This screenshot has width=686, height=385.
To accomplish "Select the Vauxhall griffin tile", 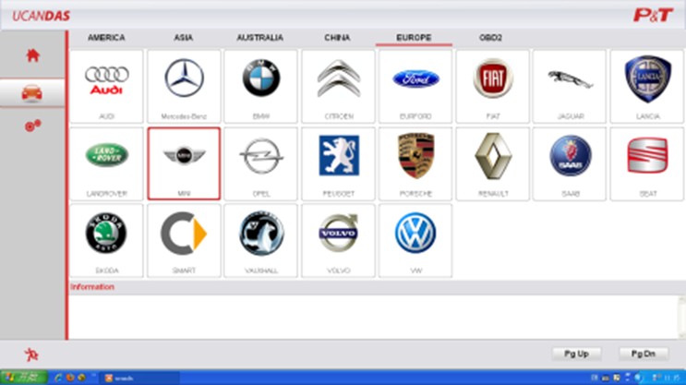I will click(x=261, y=241).
